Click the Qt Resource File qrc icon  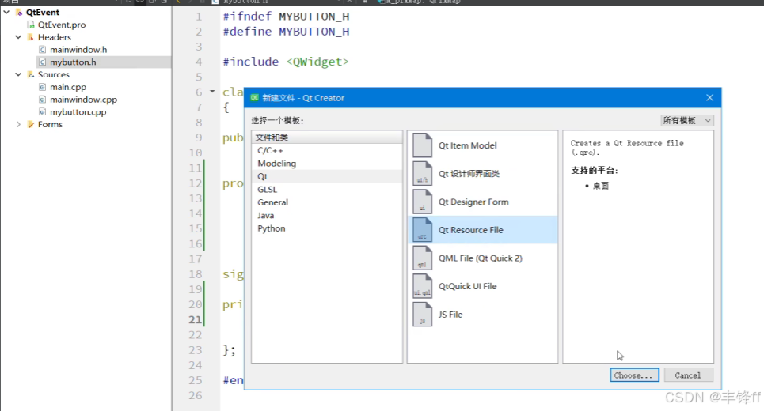point(422,229)
